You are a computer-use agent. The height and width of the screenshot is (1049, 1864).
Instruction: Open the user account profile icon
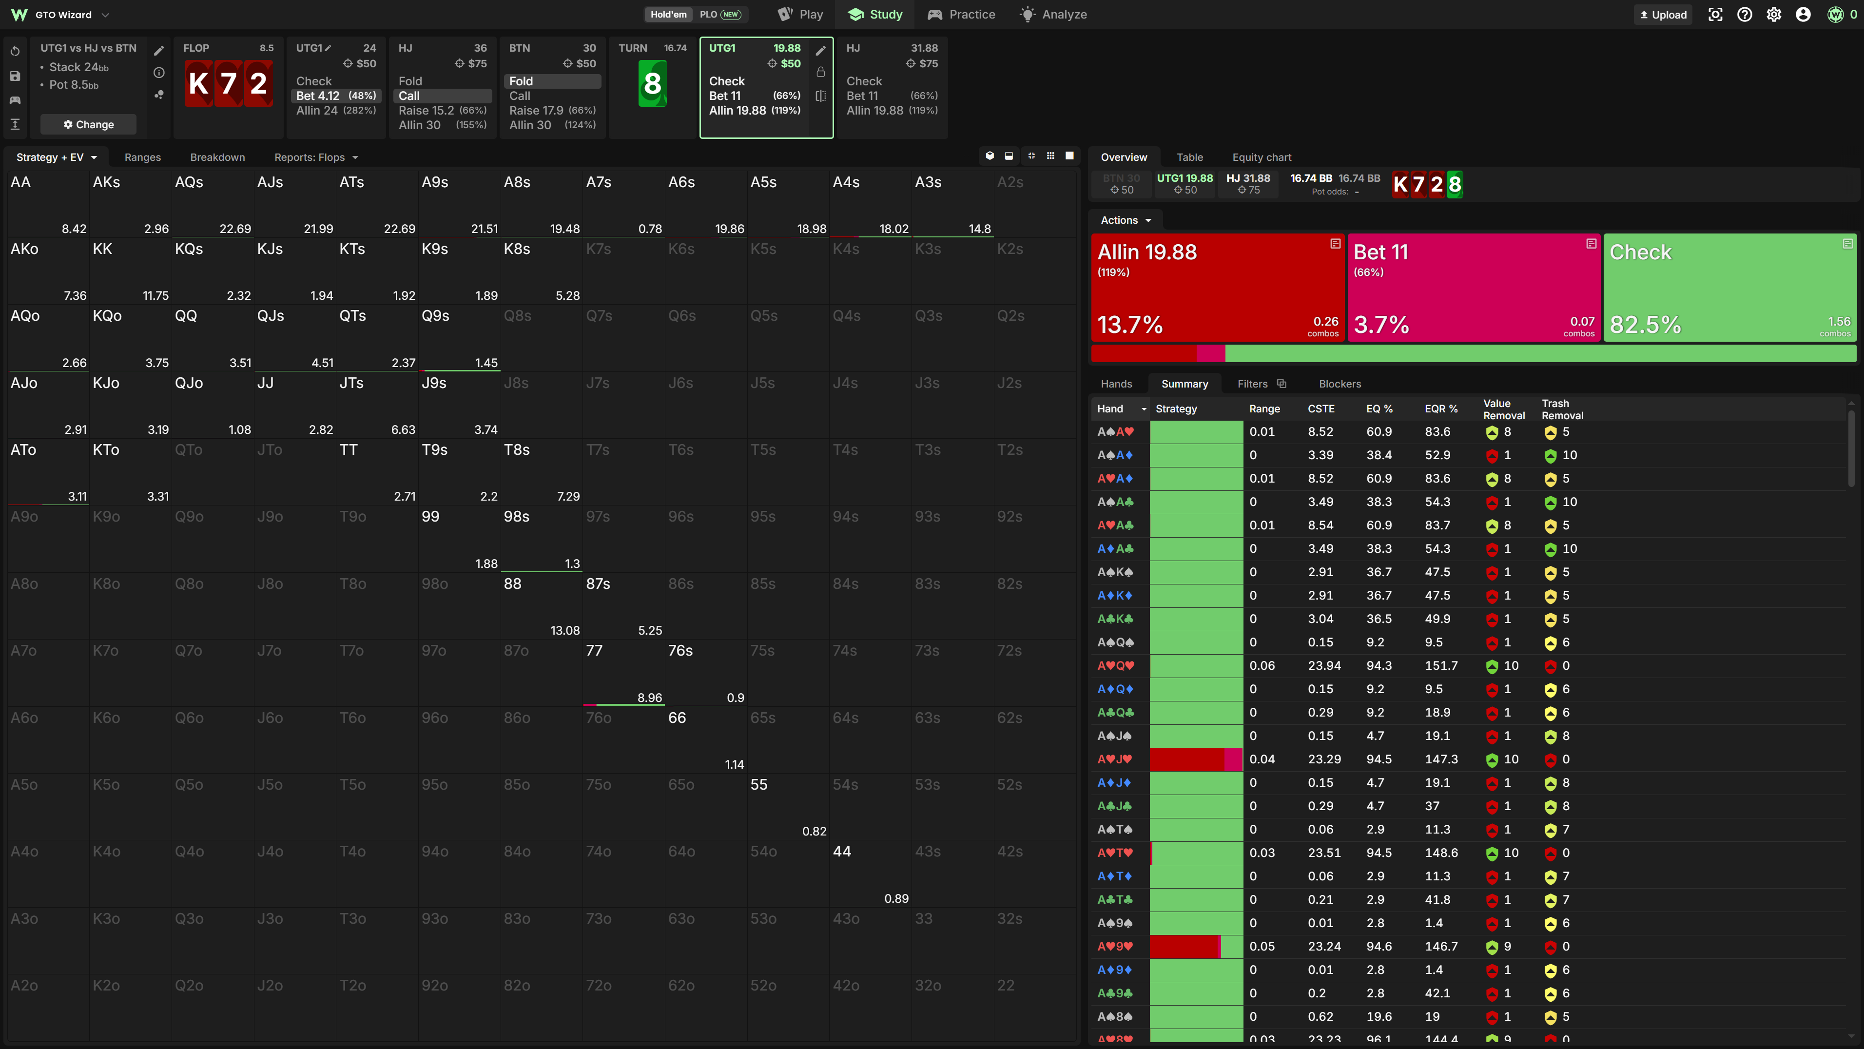(x=1803, y=15)
